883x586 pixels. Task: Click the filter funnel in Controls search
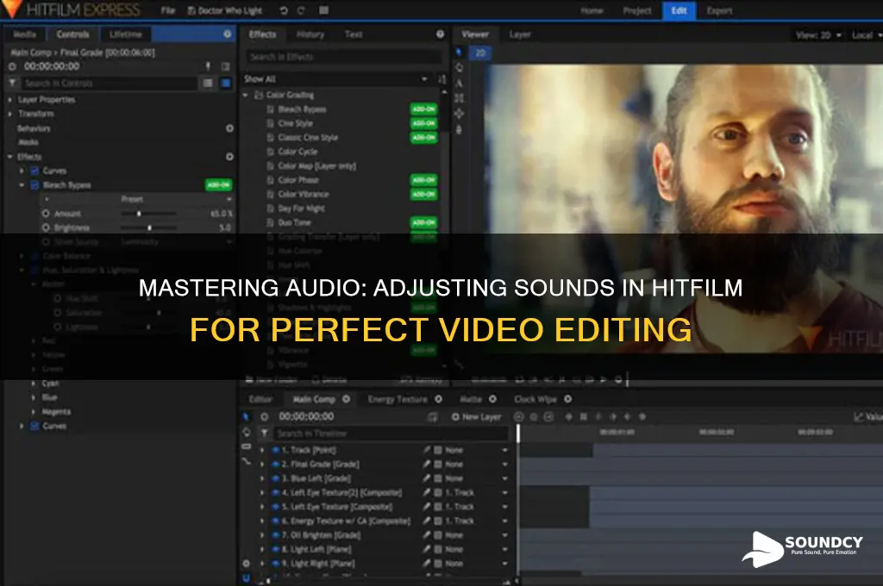tap(12, 83)
